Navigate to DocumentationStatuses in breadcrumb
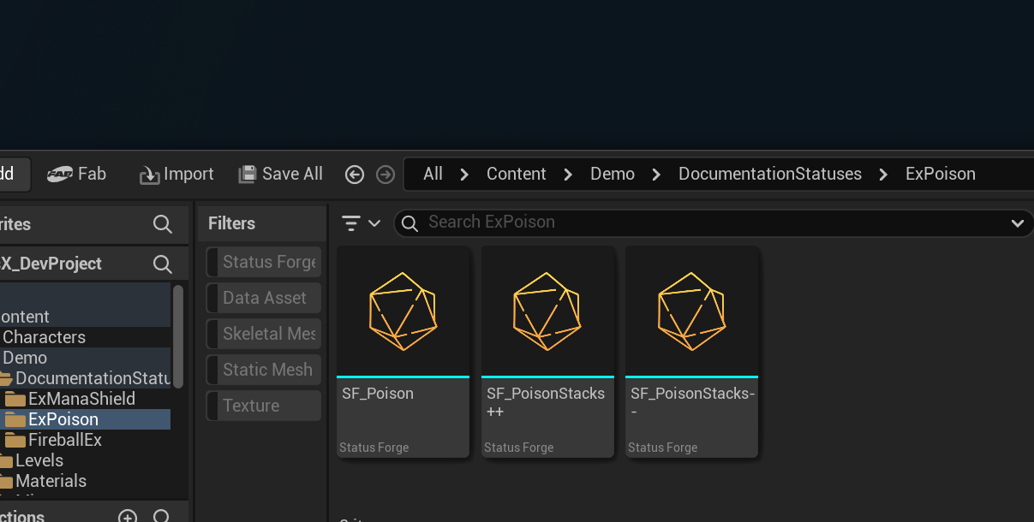Image resolution: width=1034 pixels, height=522 pixels. tap(769, 174)
